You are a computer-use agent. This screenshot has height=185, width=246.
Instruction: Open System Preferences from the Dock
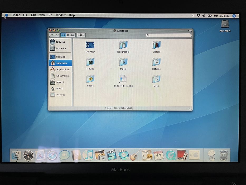tap(194, 155)
